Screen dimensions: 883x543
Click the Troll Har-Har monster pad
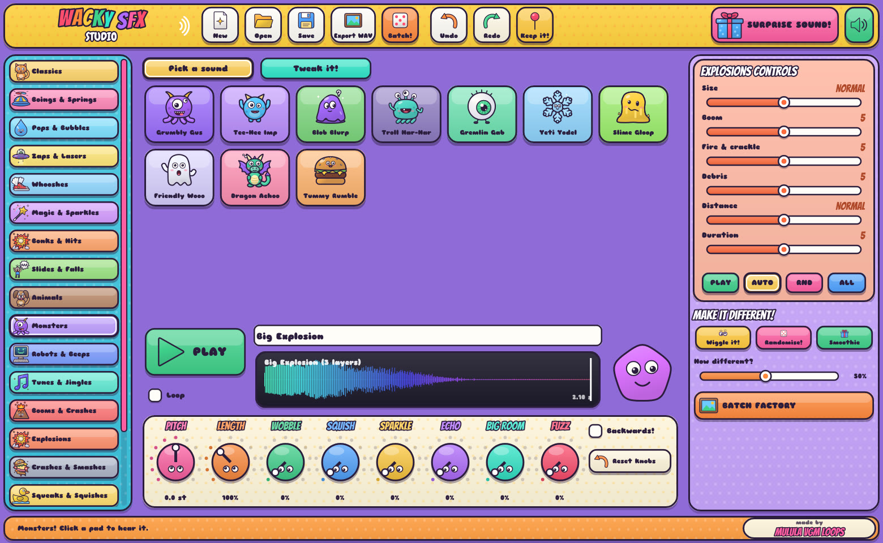tap(406, 114)
